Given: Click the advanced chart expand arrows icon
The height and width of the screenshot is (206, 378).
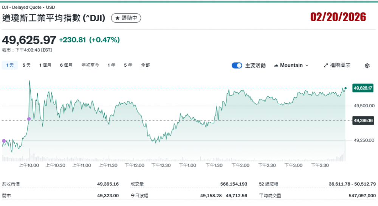Looking at the screenshot, I should point(326,66).
